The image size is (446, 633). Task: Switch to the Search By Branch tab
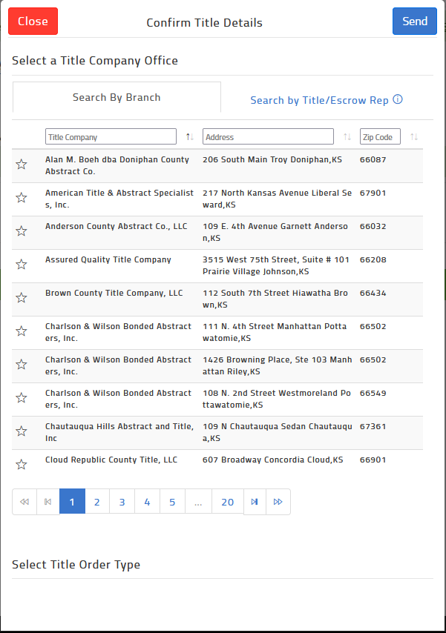(x=117, y=98)
